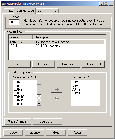Screen dimensions: 115x139
Task: Click Save Changes button
Action: tap(18, 121)
